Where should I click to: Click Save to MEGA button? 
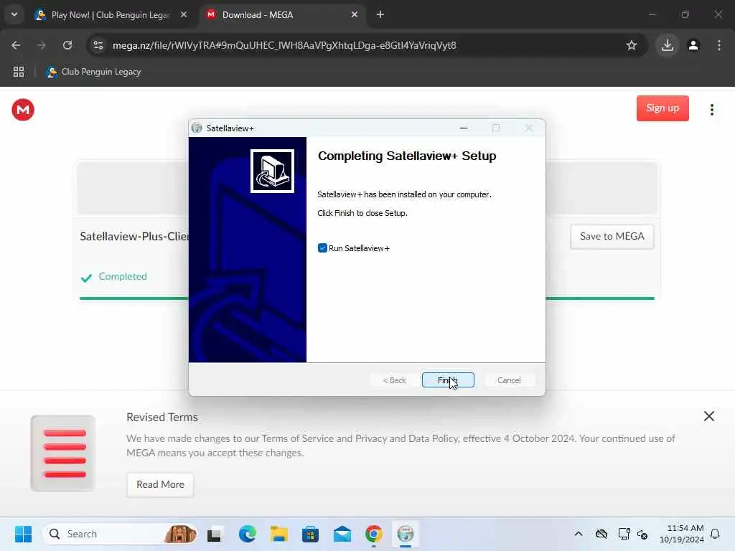point(612,237)
